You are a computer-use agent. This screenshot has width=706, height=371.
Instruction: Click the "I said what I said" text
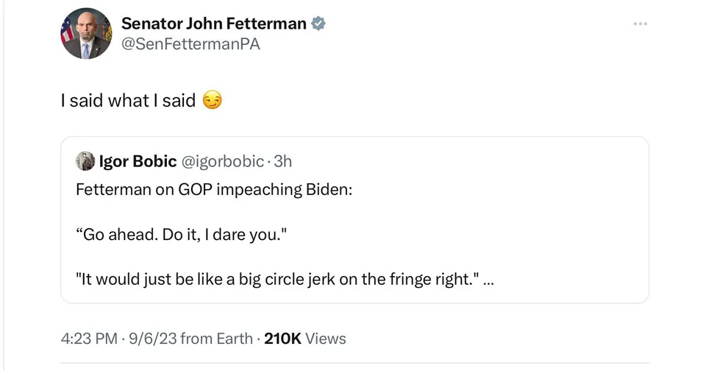(128, 101)
